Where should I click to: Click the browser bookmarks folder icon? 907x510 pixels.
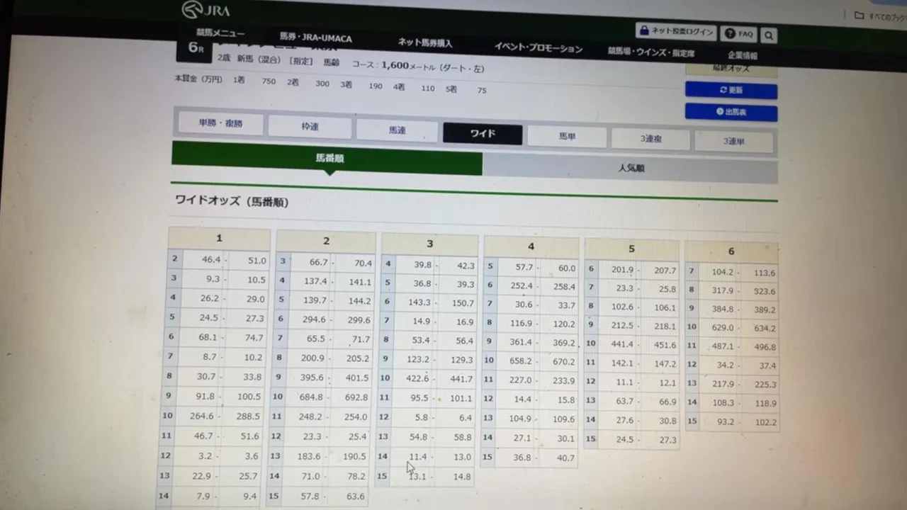pos(860,15)
